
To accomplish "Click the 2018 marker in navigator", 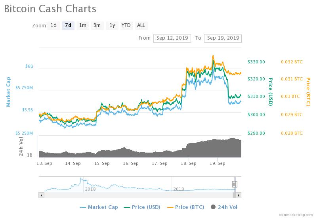I will click(90, 189).
